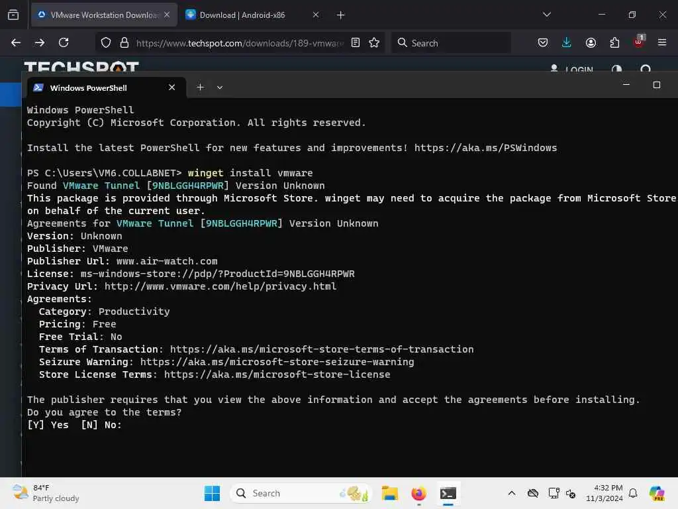This screenshot has height=509, width=678.
Task: Click the uBlock Origin extension icon
Action: click(639, 42)
